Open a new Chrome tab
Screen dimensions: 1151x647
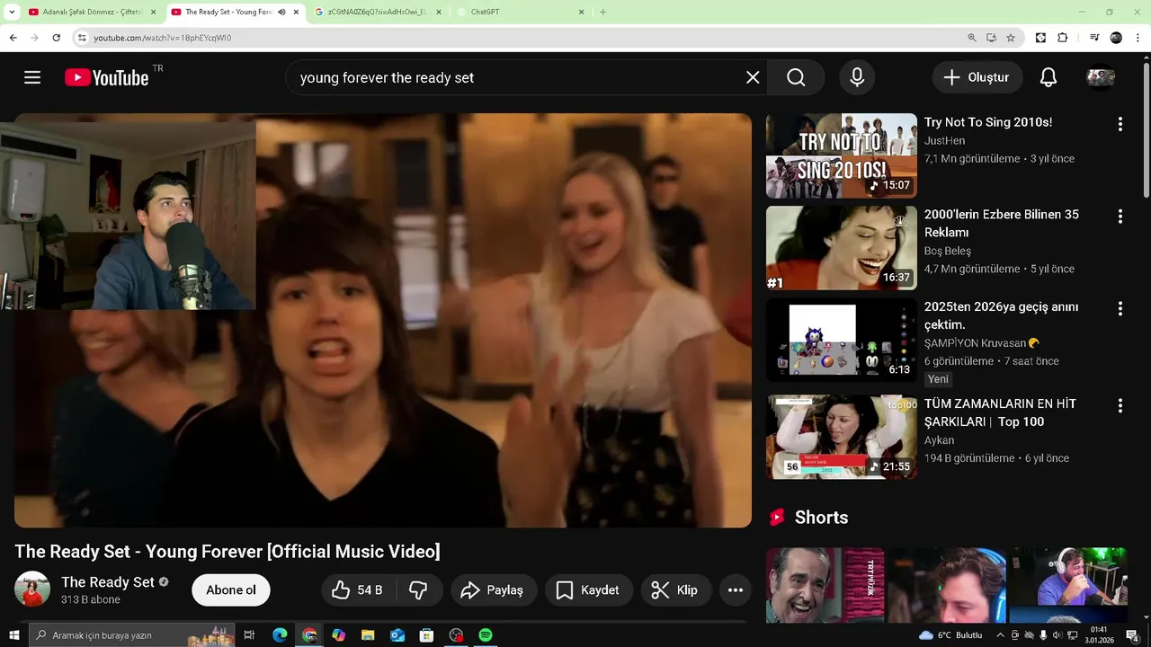pyautogui.click(x=602, y=12)
